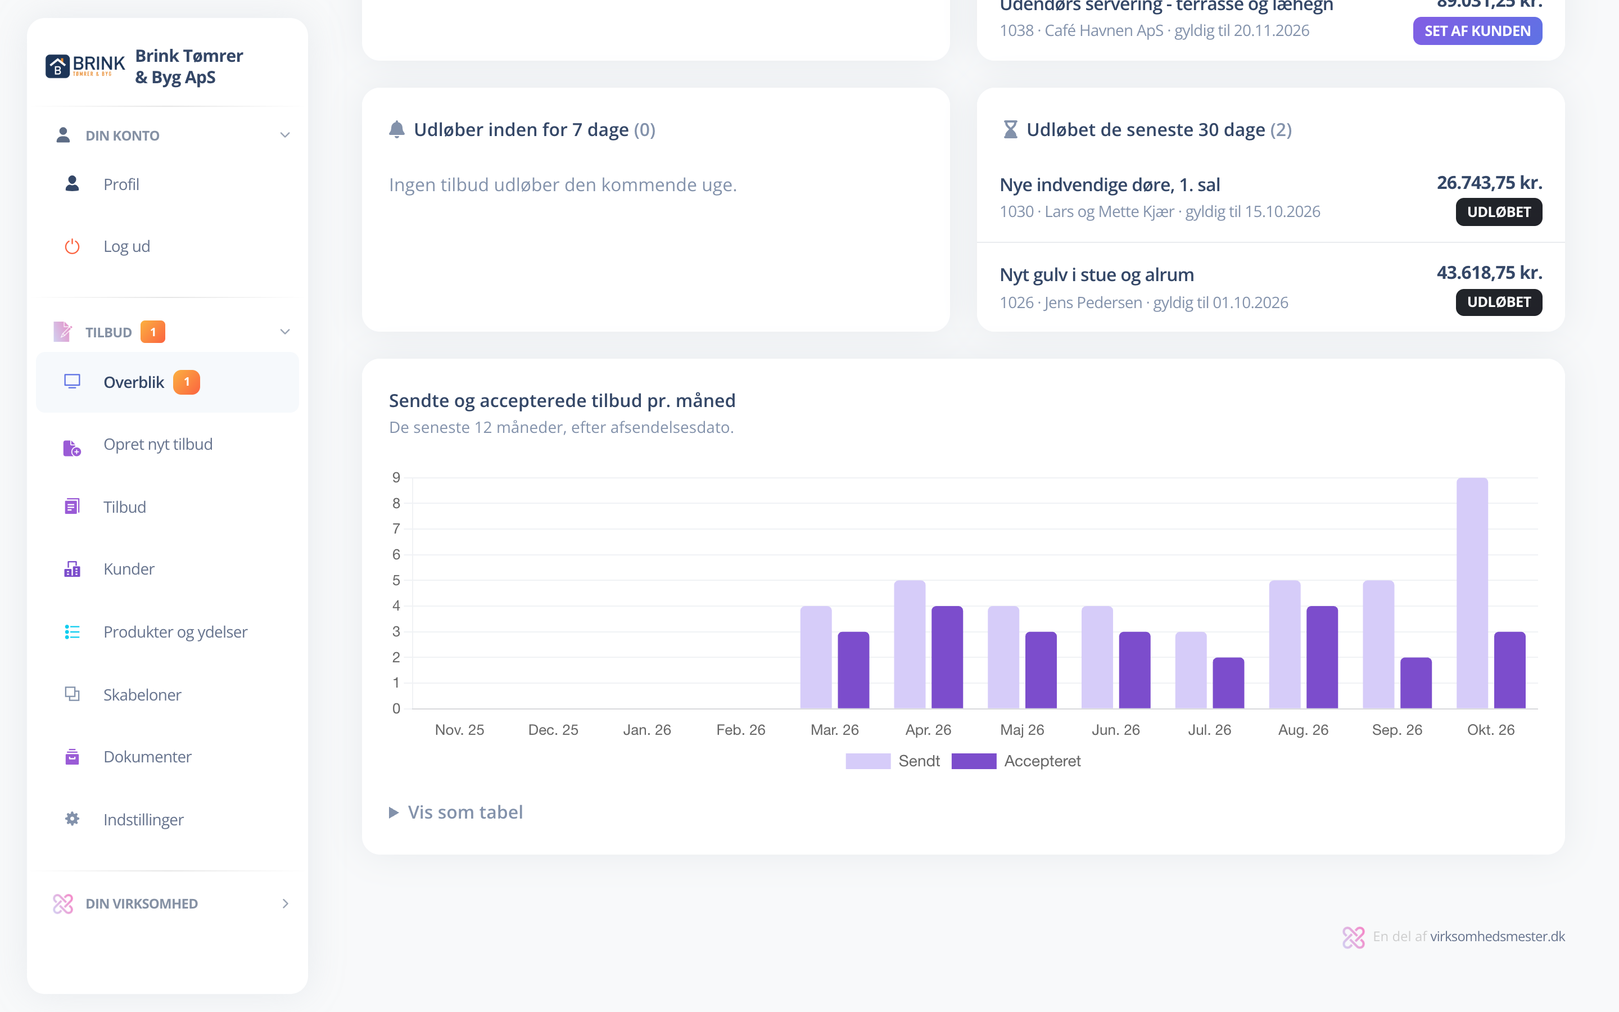This screenshot has height=1012, width=1619.
Task: Click the Sep. 26 Sendt bar
Action: pos(1378,644)
